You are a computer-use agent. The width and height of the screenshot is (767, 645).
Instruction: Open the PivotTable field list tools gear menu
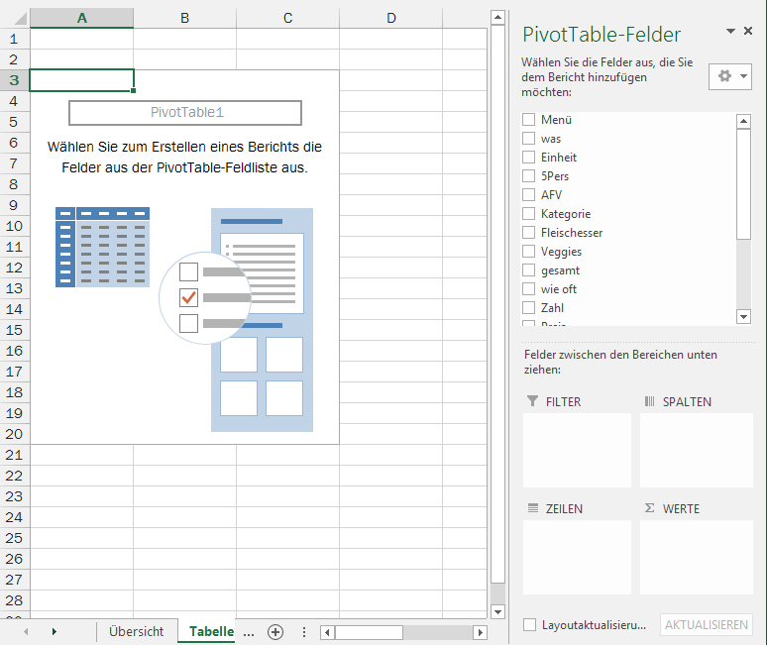click(x=730, y=76)
